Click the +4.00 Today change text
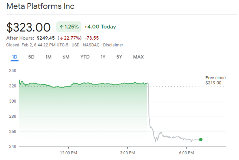This screenshot has width=239, height=160. (100, 27)
